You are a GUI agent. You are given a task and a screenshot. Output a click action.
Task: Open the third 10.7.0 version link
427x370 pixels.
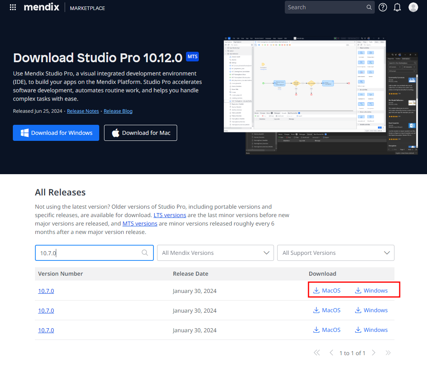pyautogui.click(x=46, y=330)
